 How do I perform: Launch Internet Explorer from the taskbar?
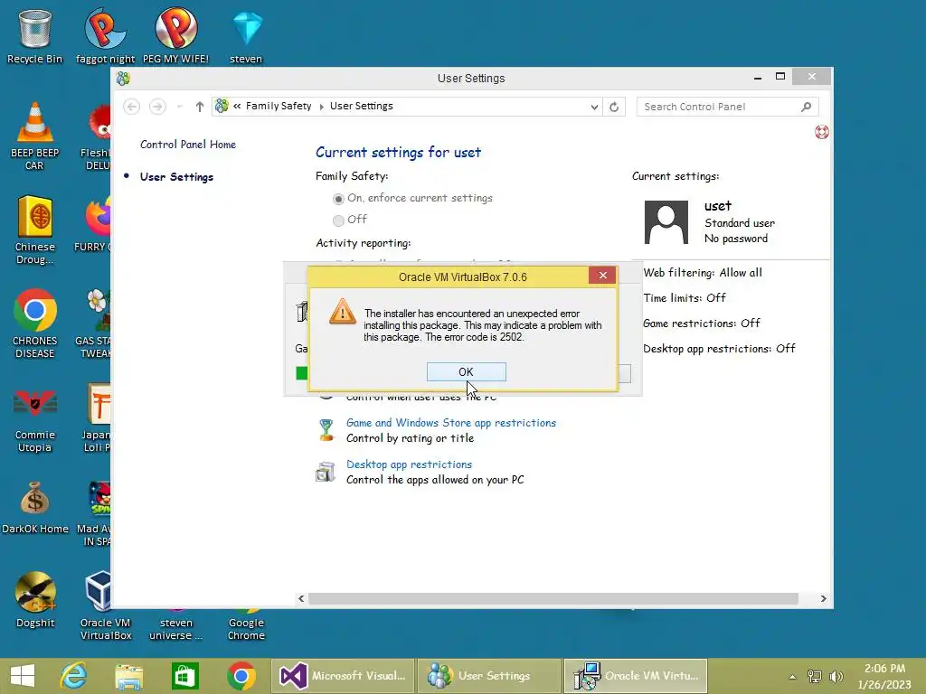[x=74, y=676]
